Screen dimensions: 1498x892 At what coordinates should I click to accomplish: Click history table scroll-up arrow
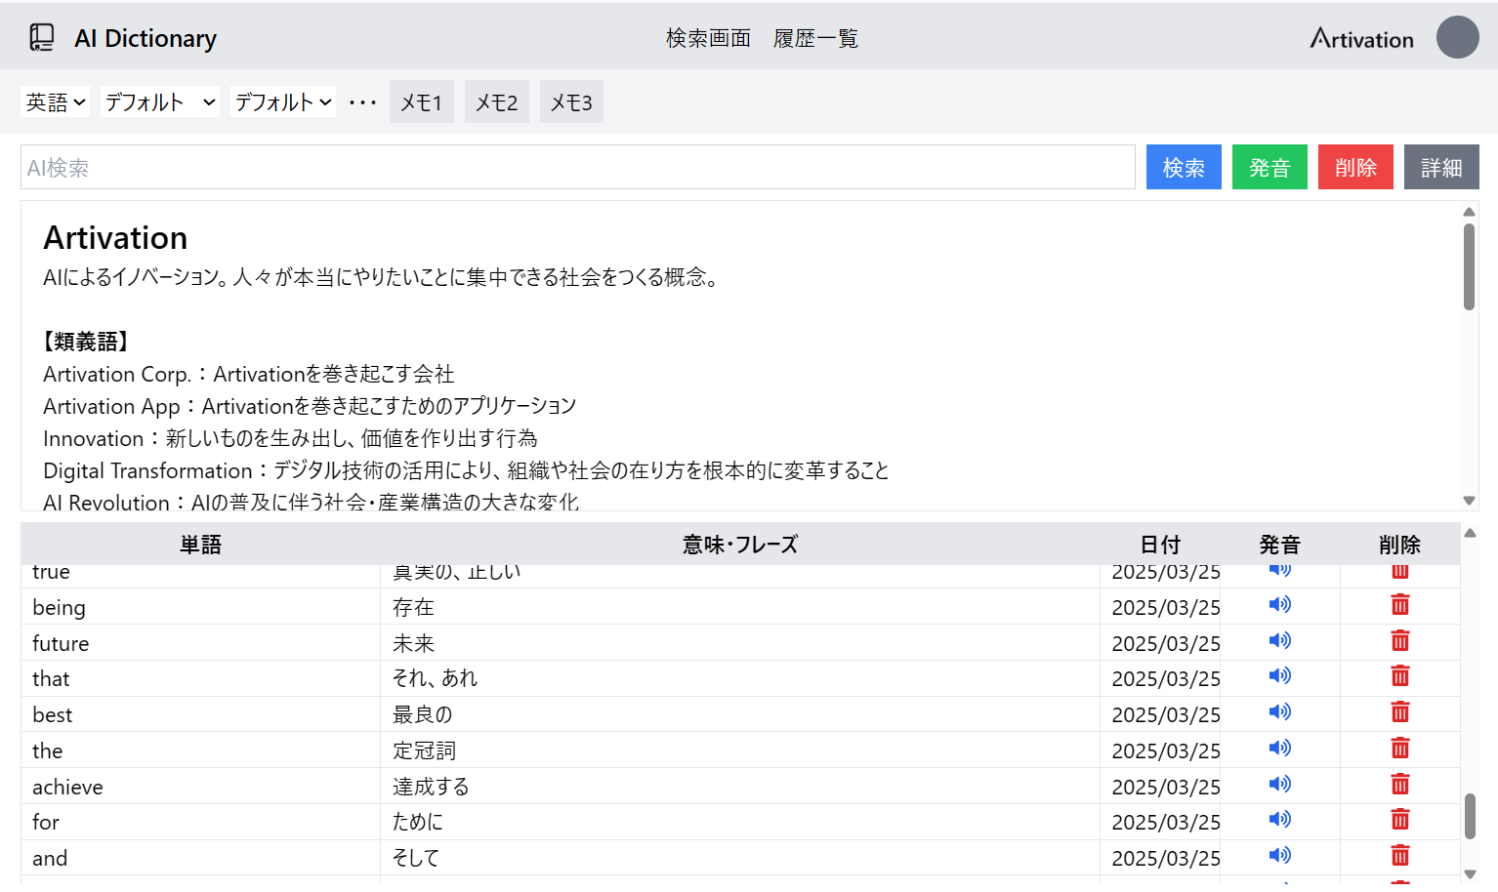[x=1470, y=533]
